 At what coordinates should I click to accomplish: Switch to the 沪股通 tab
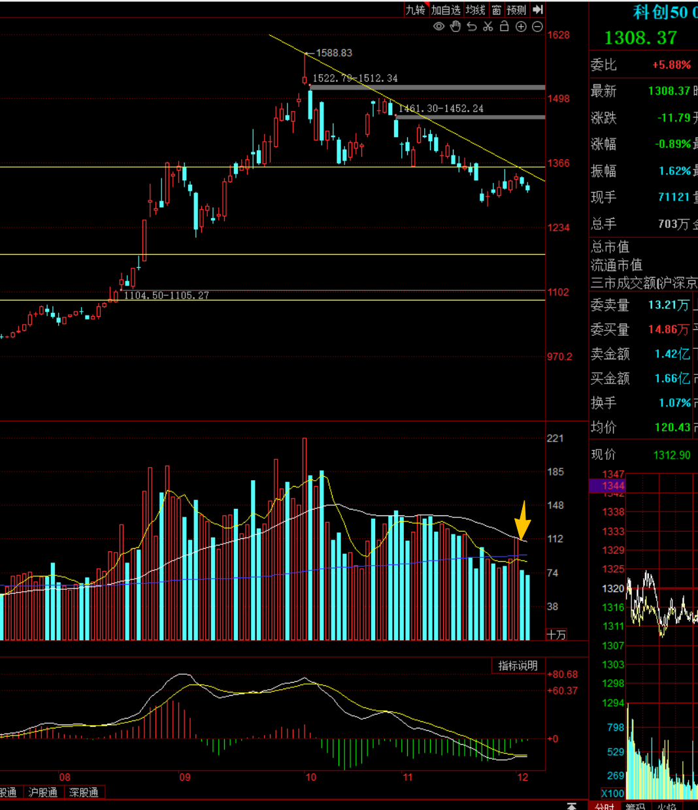[x=43, y=792]
